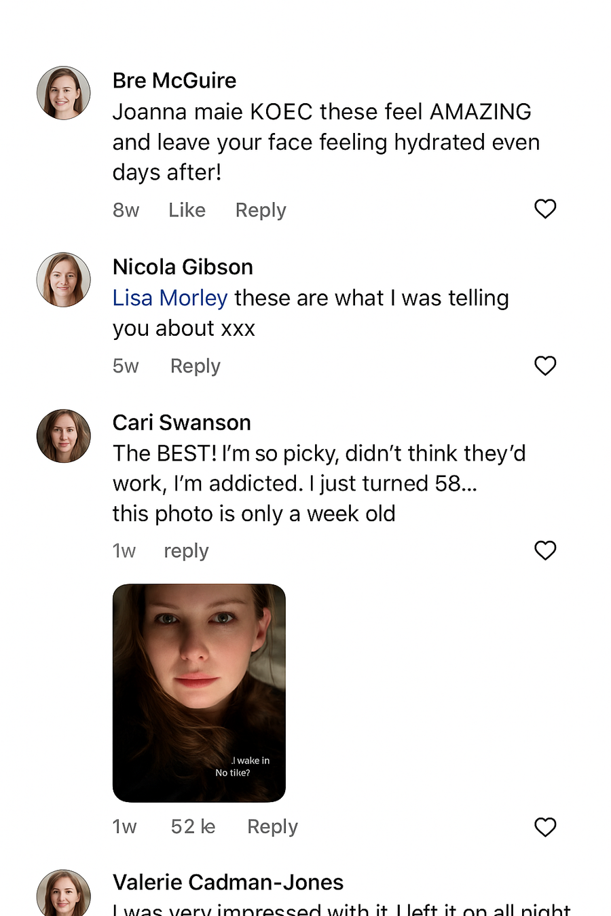
Task: Reply to Nicola Gibson's comment
Action: [195, 366]
